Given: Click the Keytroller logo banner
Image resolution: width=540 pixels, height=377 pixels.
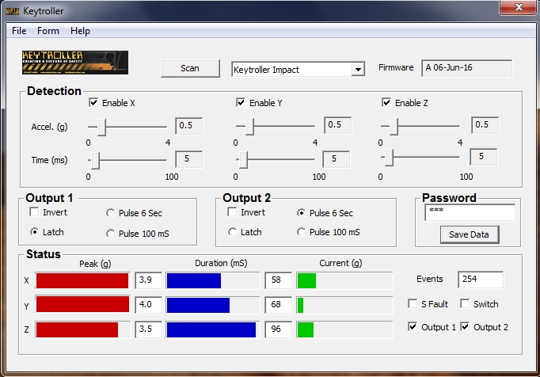Looking at the screenshot, I should 75,63.
